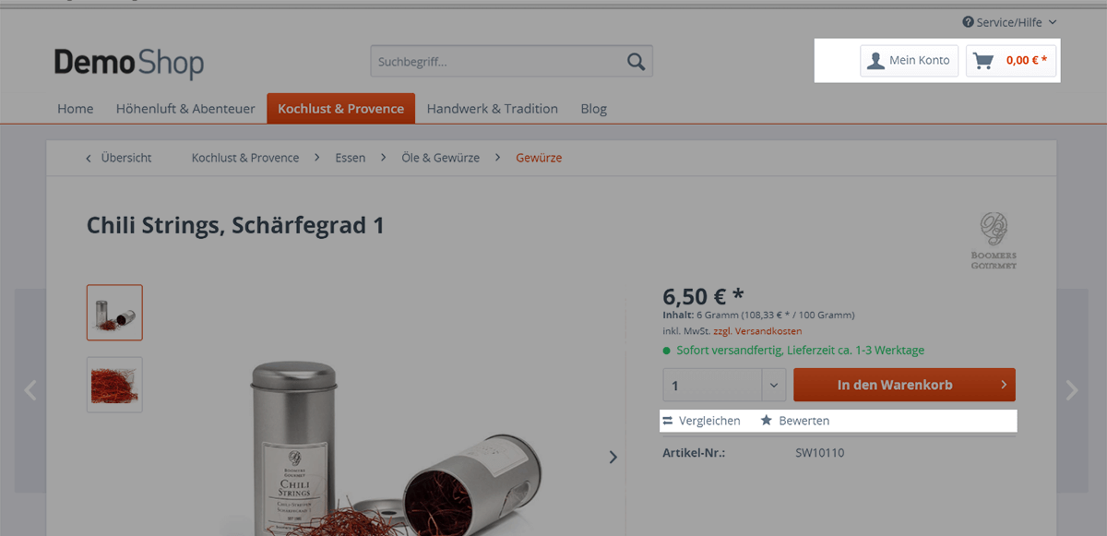Click the Vergleichen compare link

pos(701,421)
